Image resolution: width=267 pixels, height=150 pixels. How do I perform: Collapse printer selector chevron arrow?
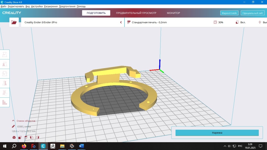point(121,22)
